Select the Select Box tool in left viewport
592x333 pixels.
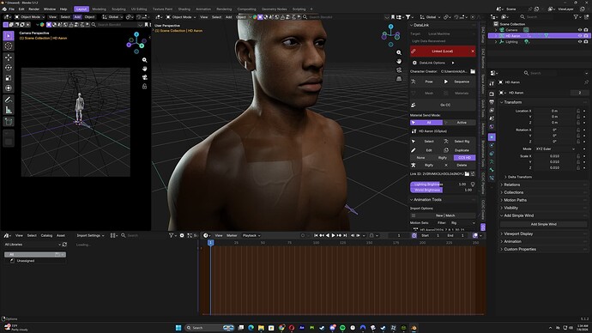pos(9,35)
